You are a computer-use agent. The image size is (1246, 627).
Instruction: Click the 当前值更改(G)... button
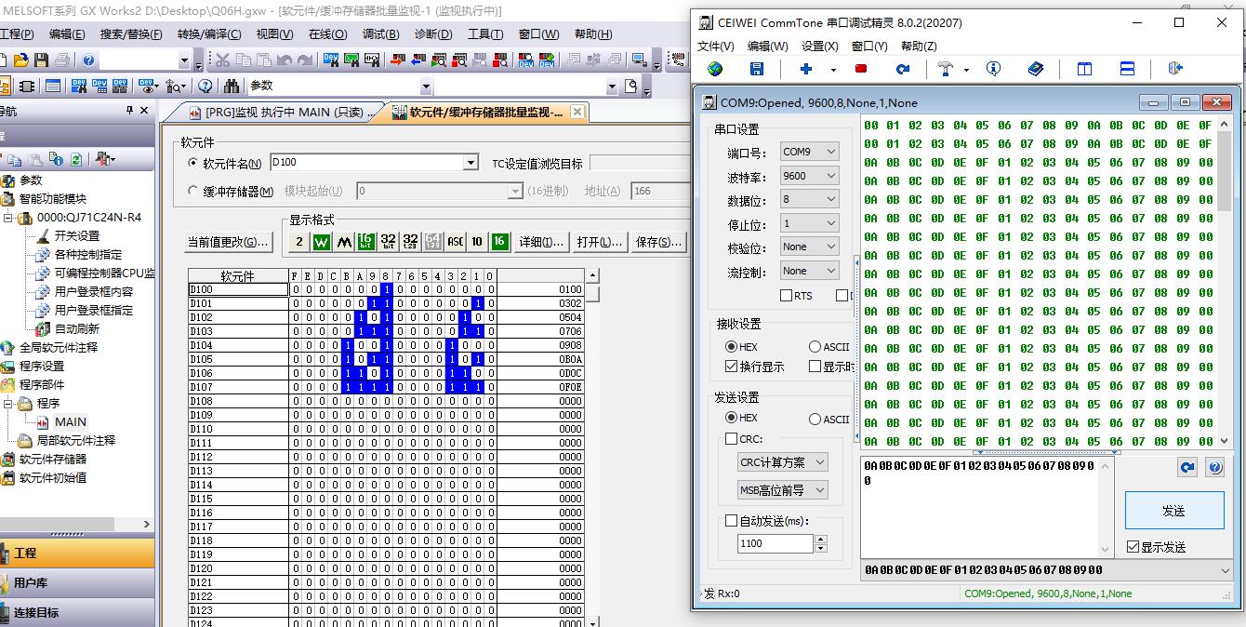click(x=228, y=242)
